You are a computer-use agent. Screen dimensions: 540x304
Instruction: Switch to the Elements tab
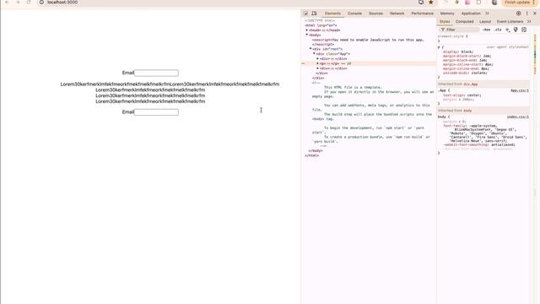332,14
